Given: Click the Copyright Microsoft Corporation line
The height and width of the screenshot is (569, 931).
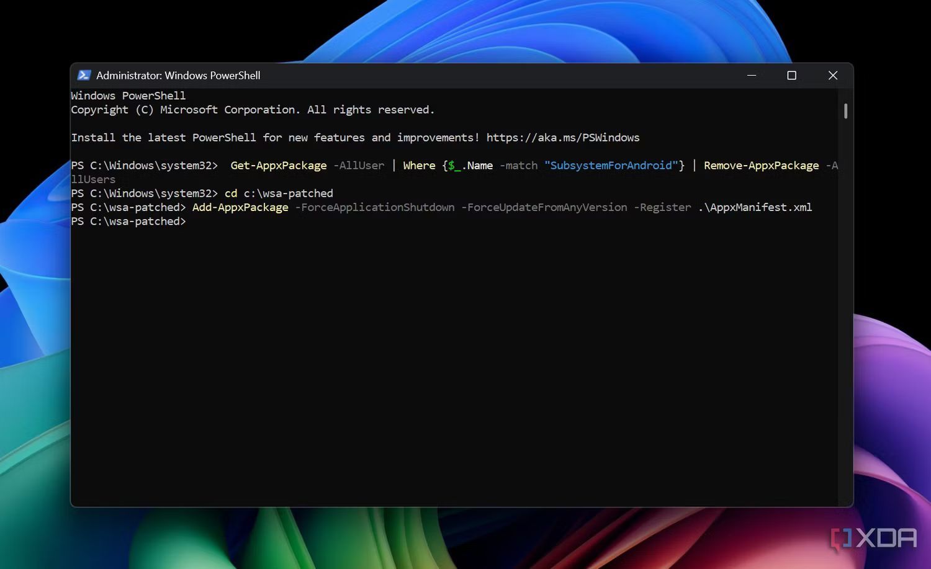Looking at the screenshot, I should [x=252, y=110].
